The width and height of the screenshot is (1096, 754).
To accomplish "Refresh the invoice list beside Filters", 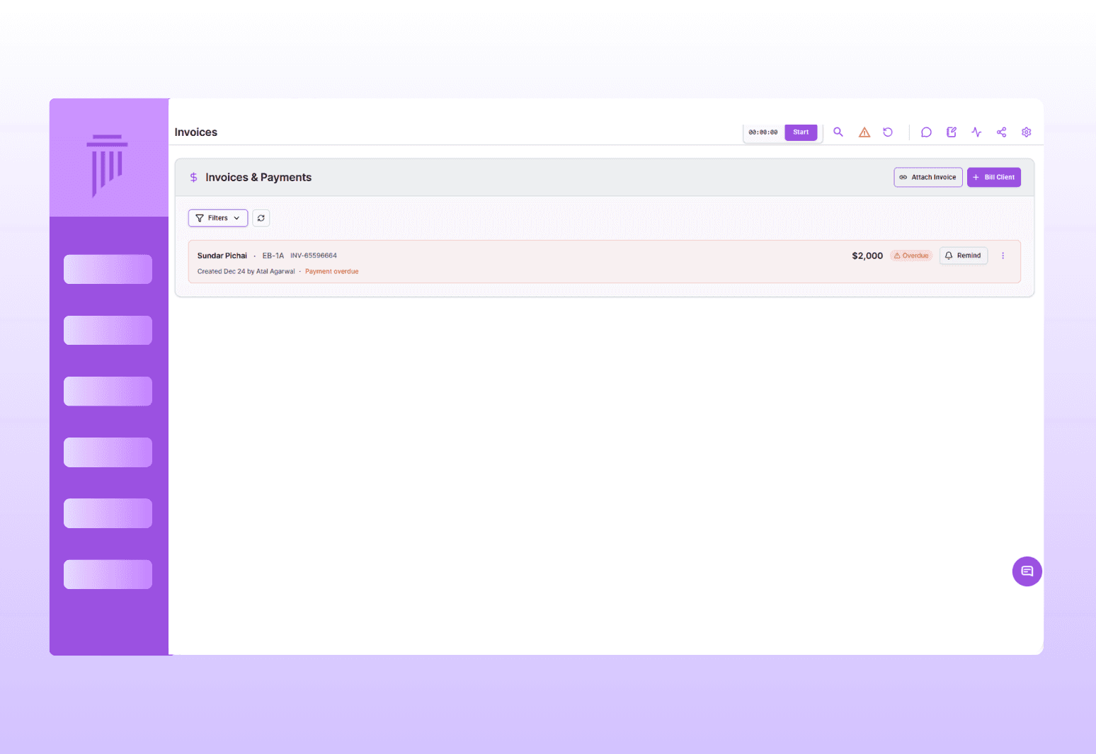I will click(x=261, y=218).
